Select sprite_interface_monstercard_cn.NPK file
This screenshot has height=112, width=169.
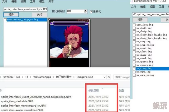(x=24, y=106)
